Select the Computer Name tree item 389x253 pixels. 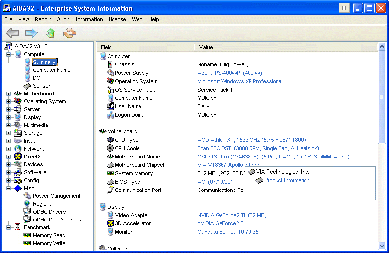coord(52,70)
